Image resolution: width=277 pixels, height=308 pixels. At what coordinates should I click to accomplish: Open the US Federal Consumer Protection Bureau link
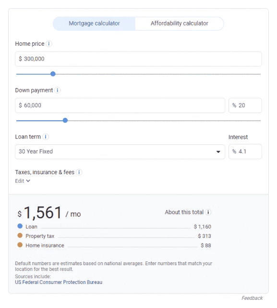(59, 282)
